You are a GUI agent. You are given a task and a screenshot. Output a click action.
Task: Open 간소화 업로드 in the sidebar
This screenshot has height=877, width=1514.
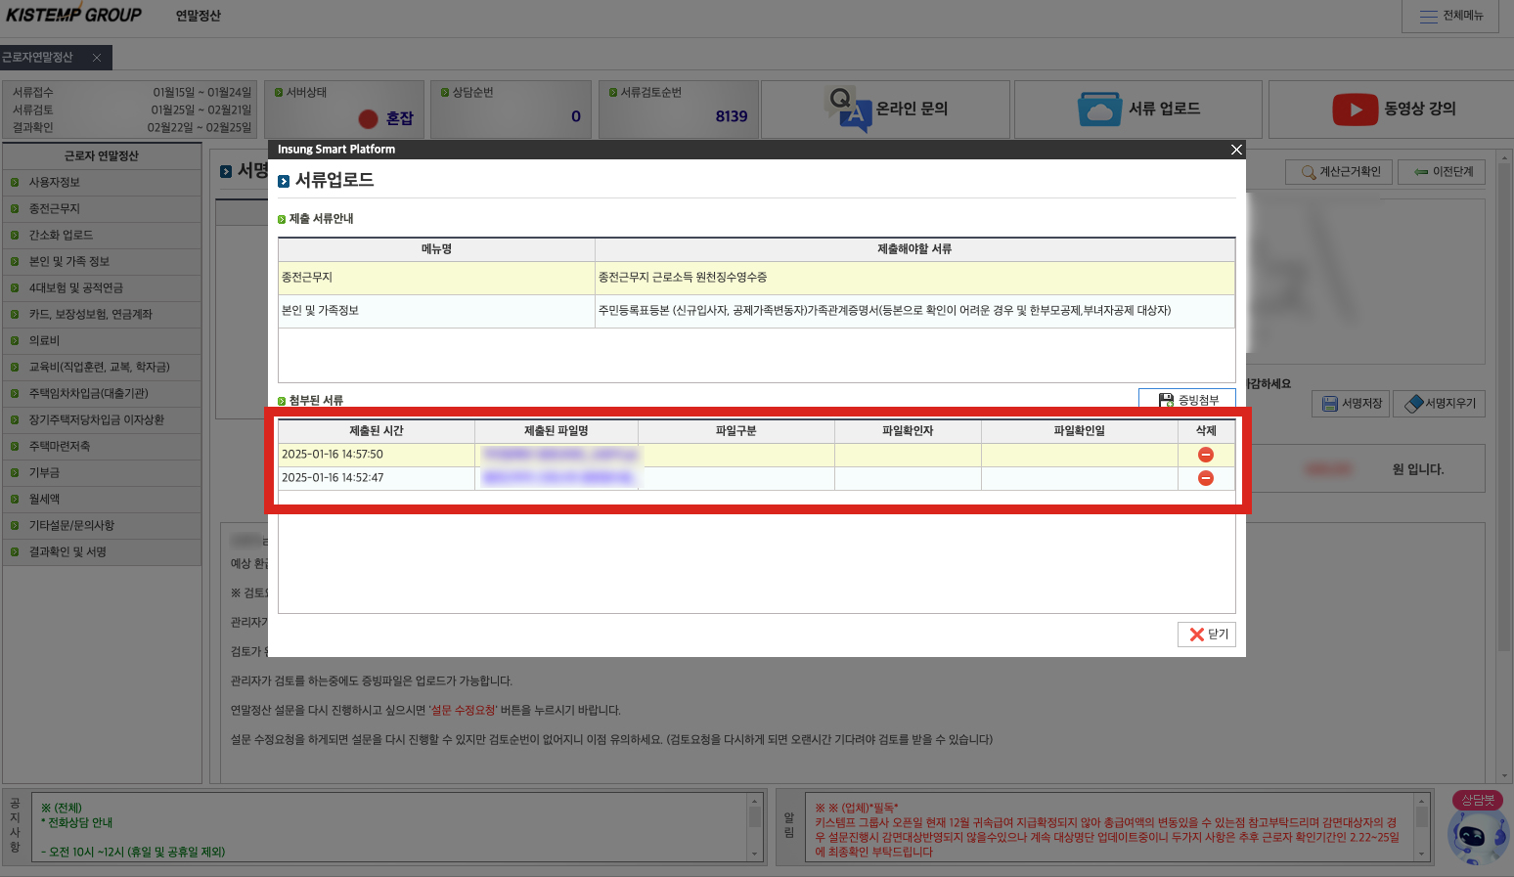tap(102, 236)
